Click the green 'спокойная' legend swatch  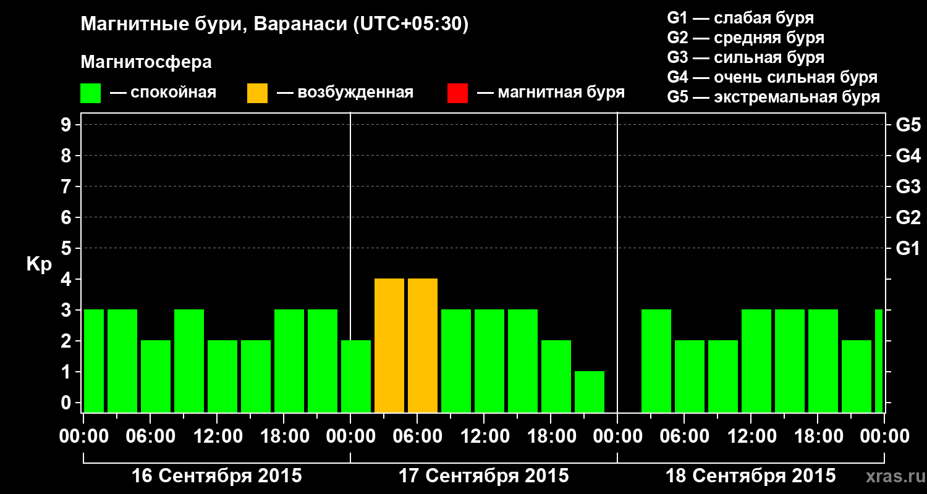click(90, 93)
